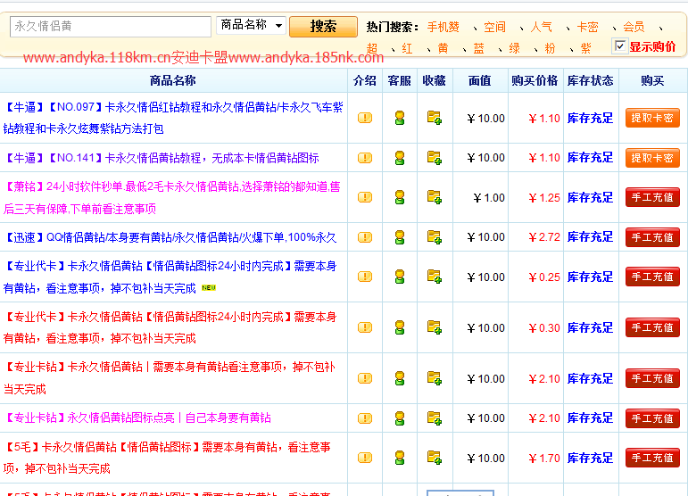
Task: Open intro icon for 【萧铭】 product row
Action: (x=365, y=197)
